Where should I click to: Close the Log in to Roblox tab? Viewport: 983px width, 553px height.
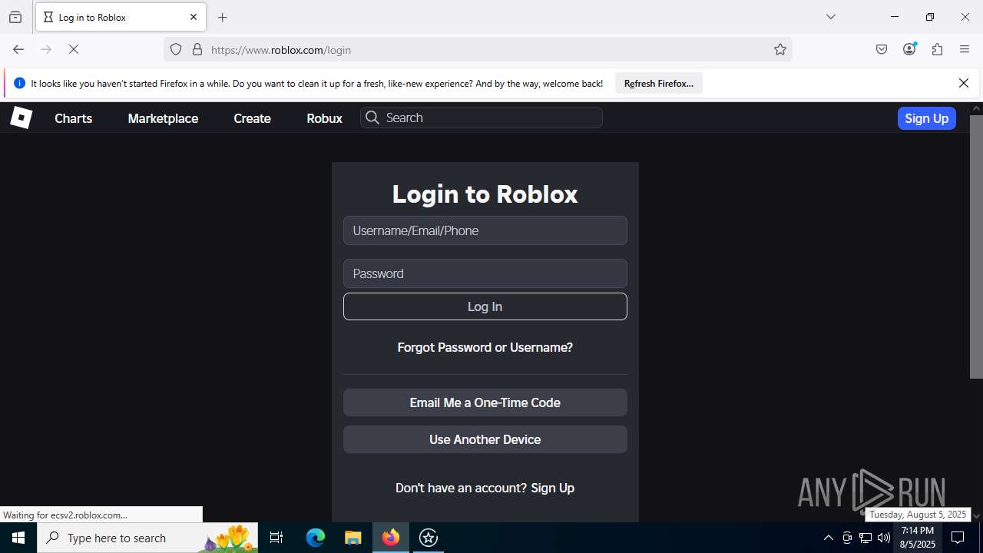pyautogui.click(x=194, y=17)
